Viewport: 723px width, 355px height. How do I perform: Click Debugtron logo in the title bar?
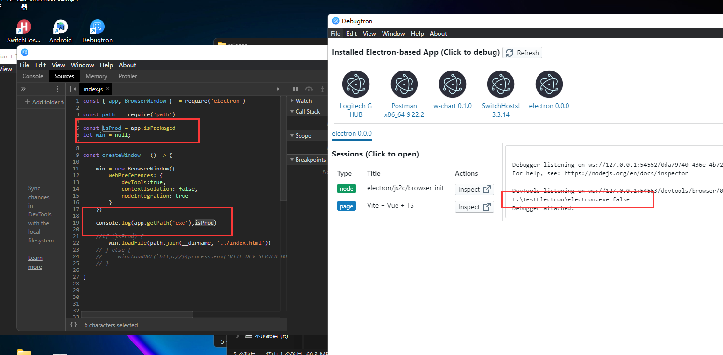pyautogui.click(x=336, y=21)
